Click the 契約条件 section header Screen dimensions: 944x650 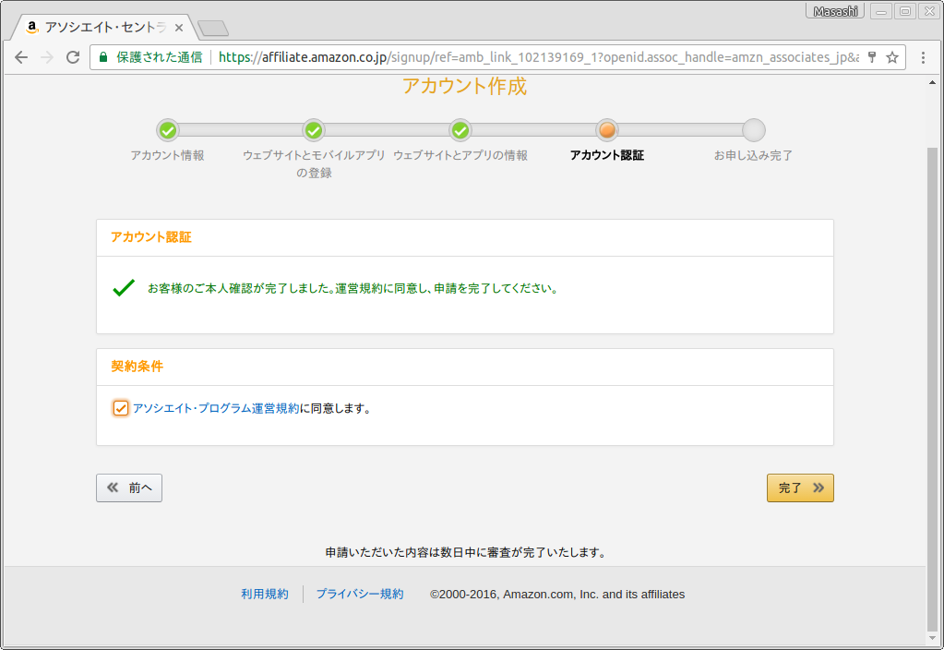pos(137,367)
